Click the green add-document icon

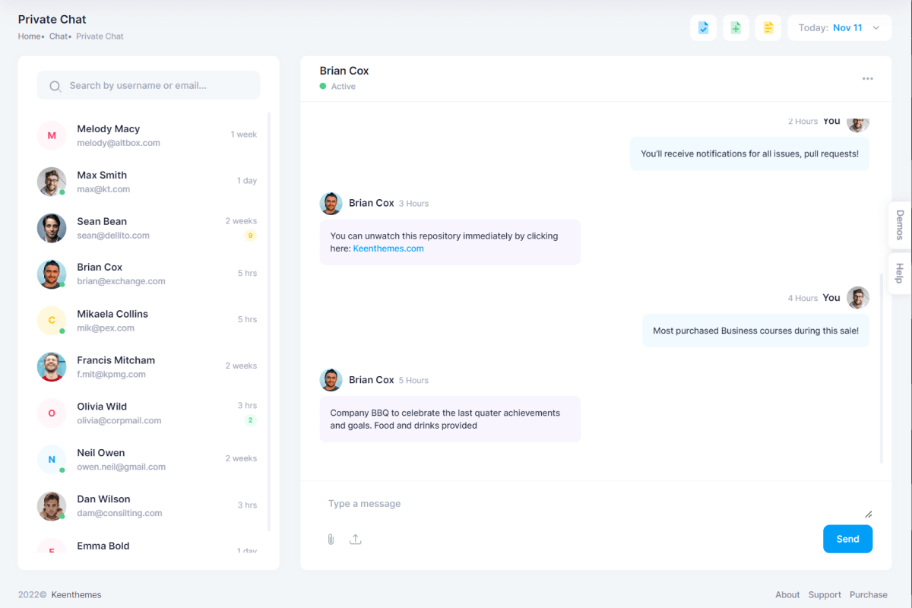[736, 28]
